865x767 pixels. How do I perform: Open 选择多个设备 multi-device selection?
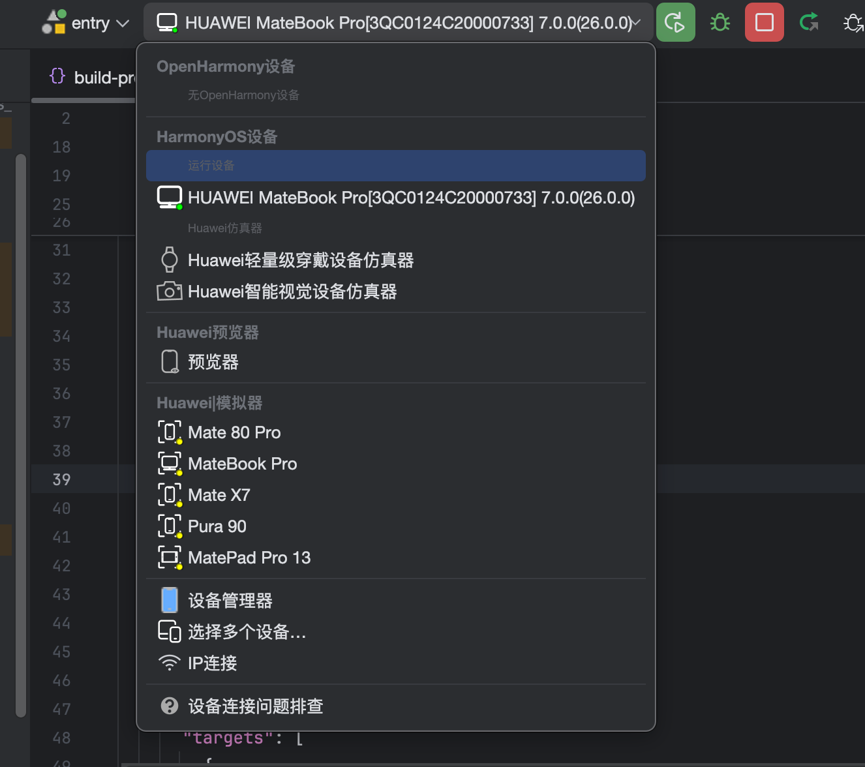click(396, 632)
